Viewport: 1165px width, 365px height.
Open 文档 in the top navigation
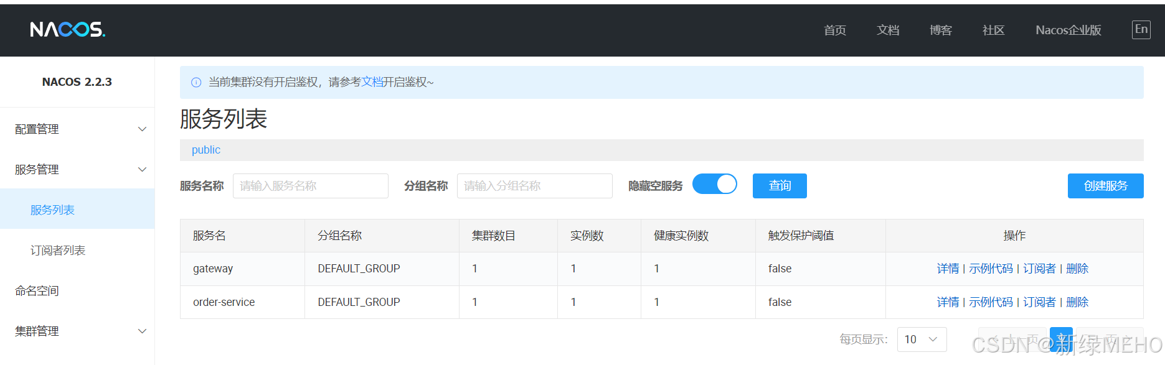click(887, 30)
